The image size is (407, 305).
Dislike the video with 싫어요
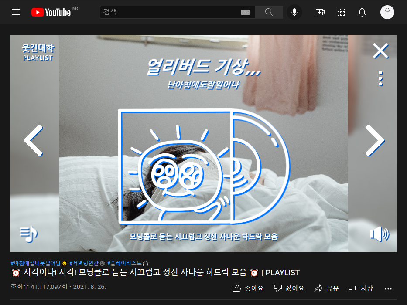(289, 288)
